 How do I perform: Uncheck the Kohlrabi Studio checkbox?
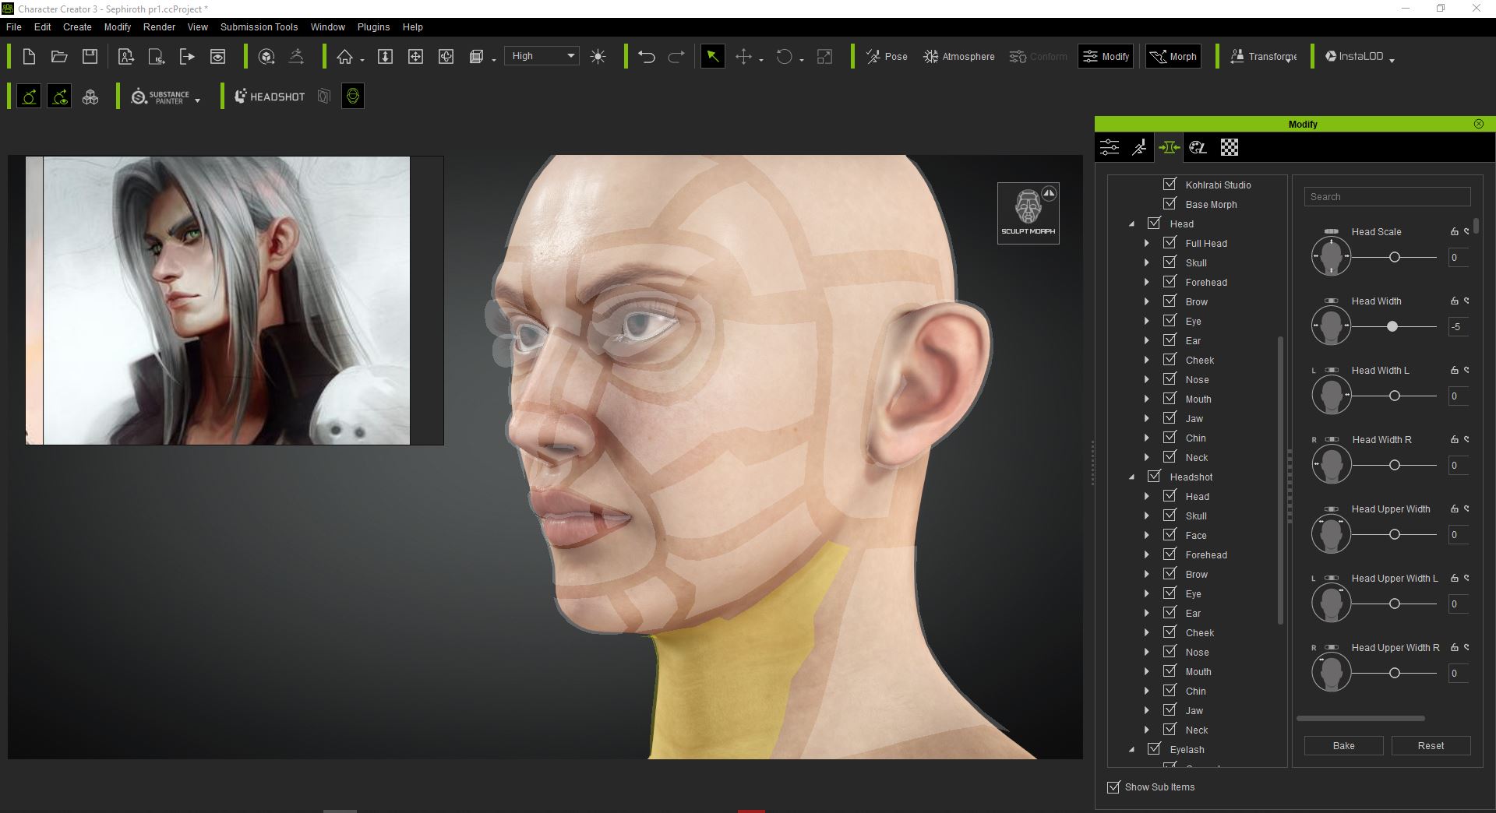[x=1170, y=184]
